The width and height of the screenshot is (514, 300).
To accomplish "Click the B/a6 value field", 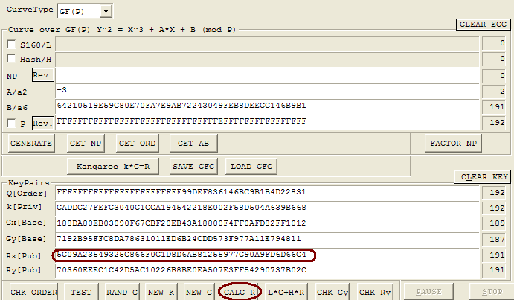I will pos(267,107).
